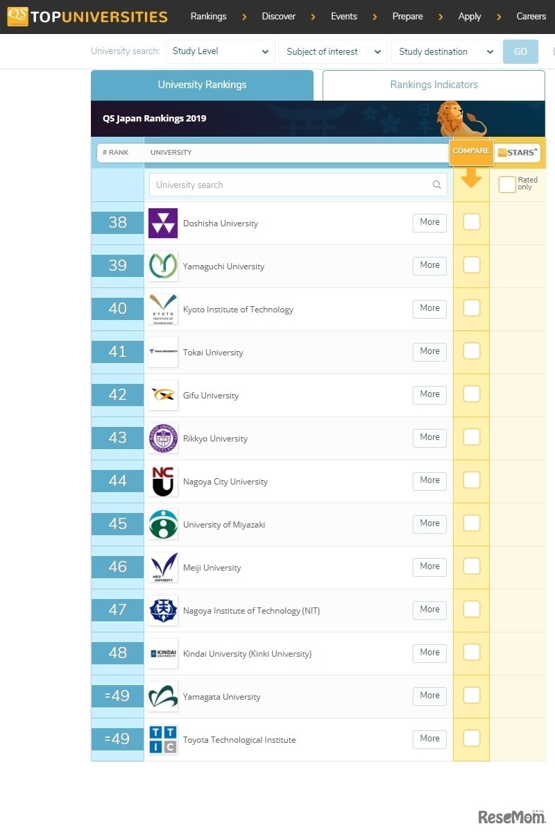This screenshot has height=833, width=555.
Task: Open Rikkyo University link
Action: [x=215, y=439]
